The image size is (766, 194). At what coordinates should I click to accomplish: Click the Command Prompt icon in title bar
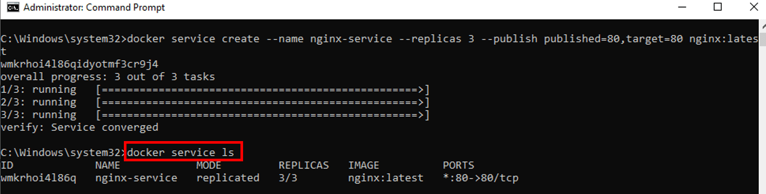pos(13,7)
